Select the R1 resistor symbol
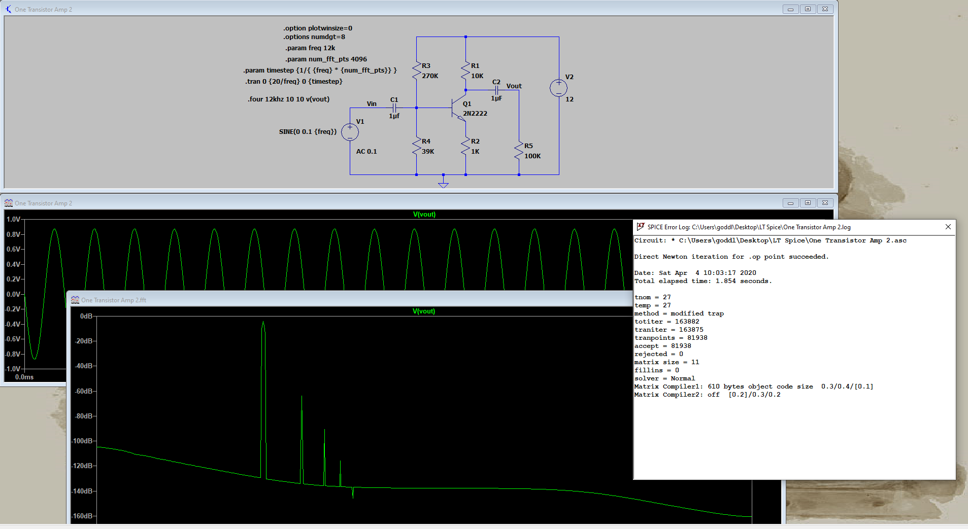968x529 pixels. point(465,70)
